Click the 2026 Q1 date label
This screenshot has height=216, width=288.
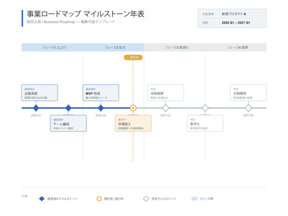coord(36,115)
